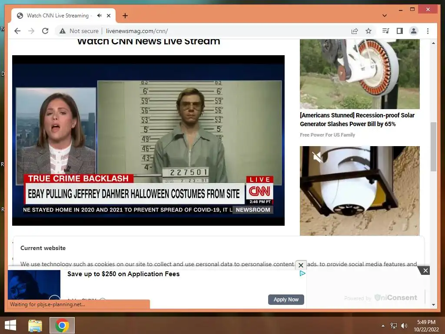This screenshot has height=334, width=445.
Task: Open the Recession-proof Solar Generator headline
Action: [357, 120]
